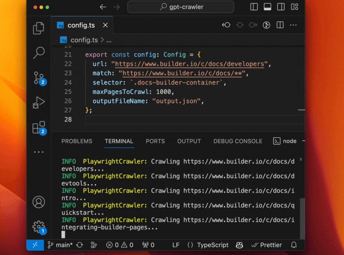Image resolution: width=344 pixels, height=255 pixels.
Task: Switch the main* git branch
Action: point(60,245)
